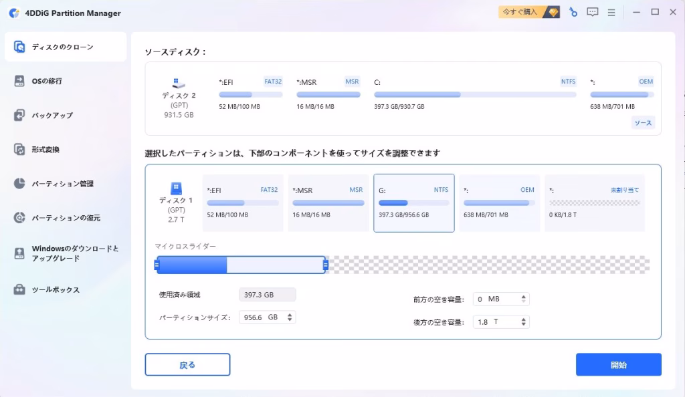Click the partition recovery sidebar icon
The height and width of the screenshot is (397, 685).
(19, 218)
